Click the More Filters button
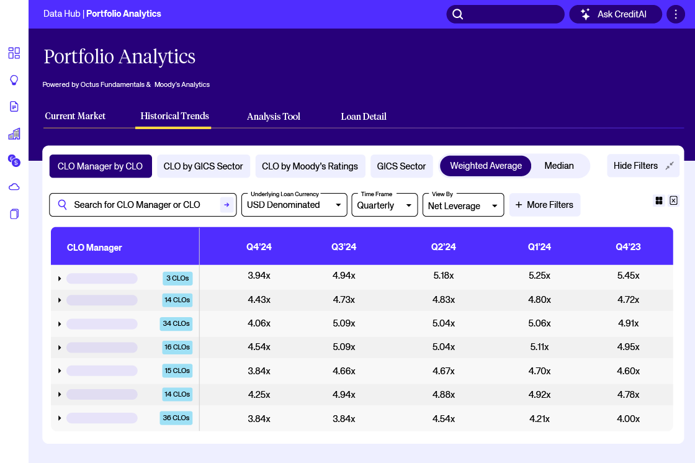The image size is (695, 463). coord(545,205)
